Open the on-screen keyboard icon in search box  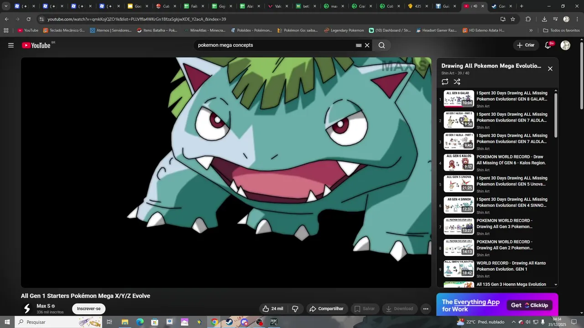pyautogui.click(x=359, y=45)
